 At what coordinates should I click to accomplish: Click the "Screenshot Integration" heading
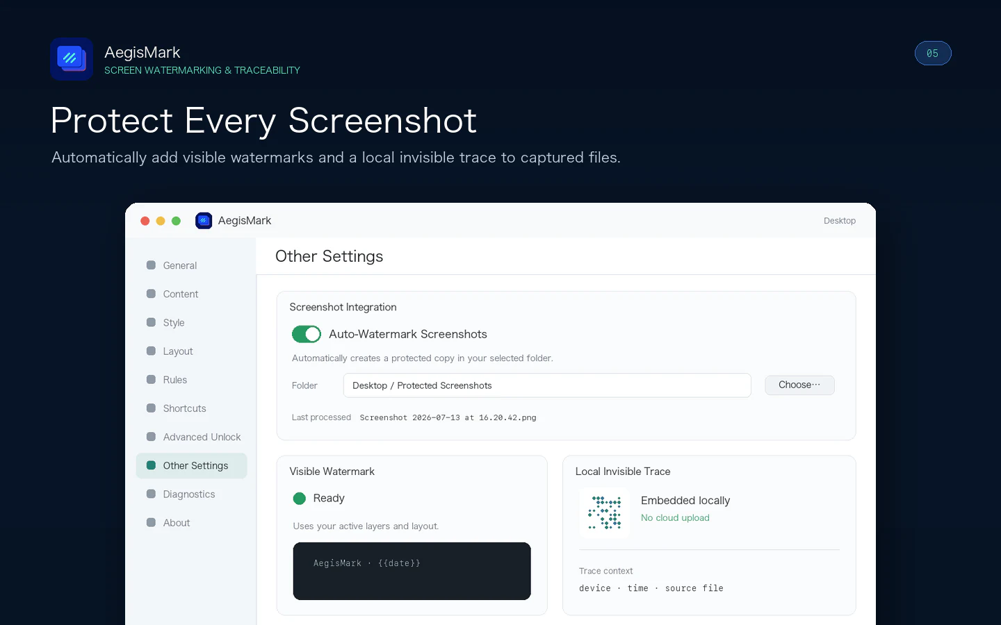coord(343,307)
